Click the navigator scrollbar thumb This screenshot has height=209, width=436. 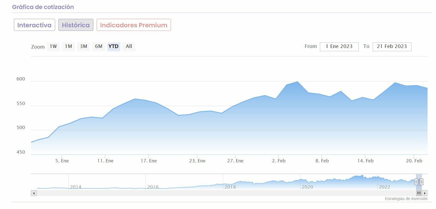click(419, 193)
